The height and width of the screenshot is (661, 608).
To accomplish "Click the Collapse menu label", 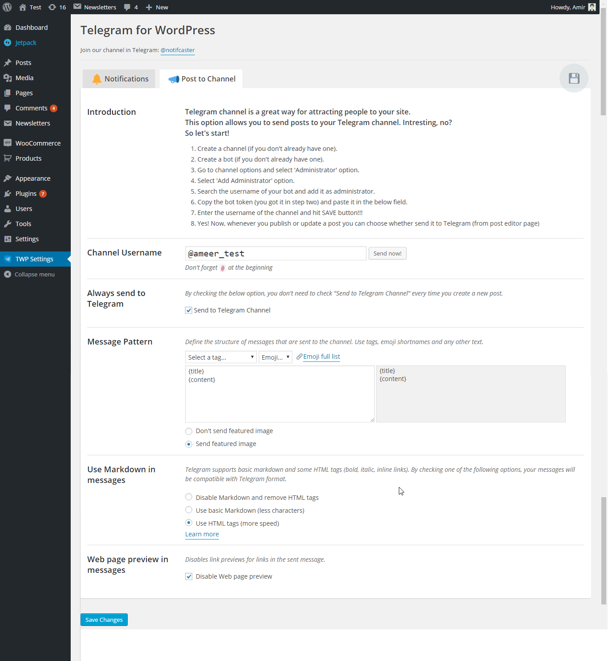I will tap(35, 274).
